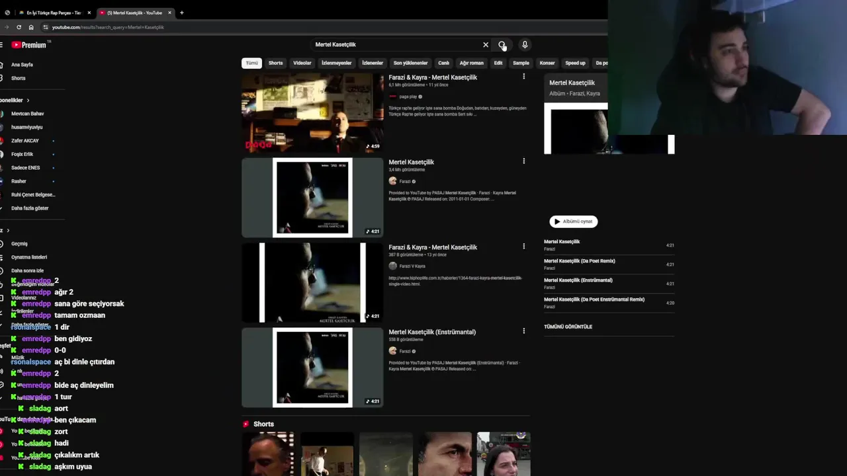Image resolution: width=847 pixels, height=476 pixels.
Task: Click the browser forward arrow
Action: point(7,27)
